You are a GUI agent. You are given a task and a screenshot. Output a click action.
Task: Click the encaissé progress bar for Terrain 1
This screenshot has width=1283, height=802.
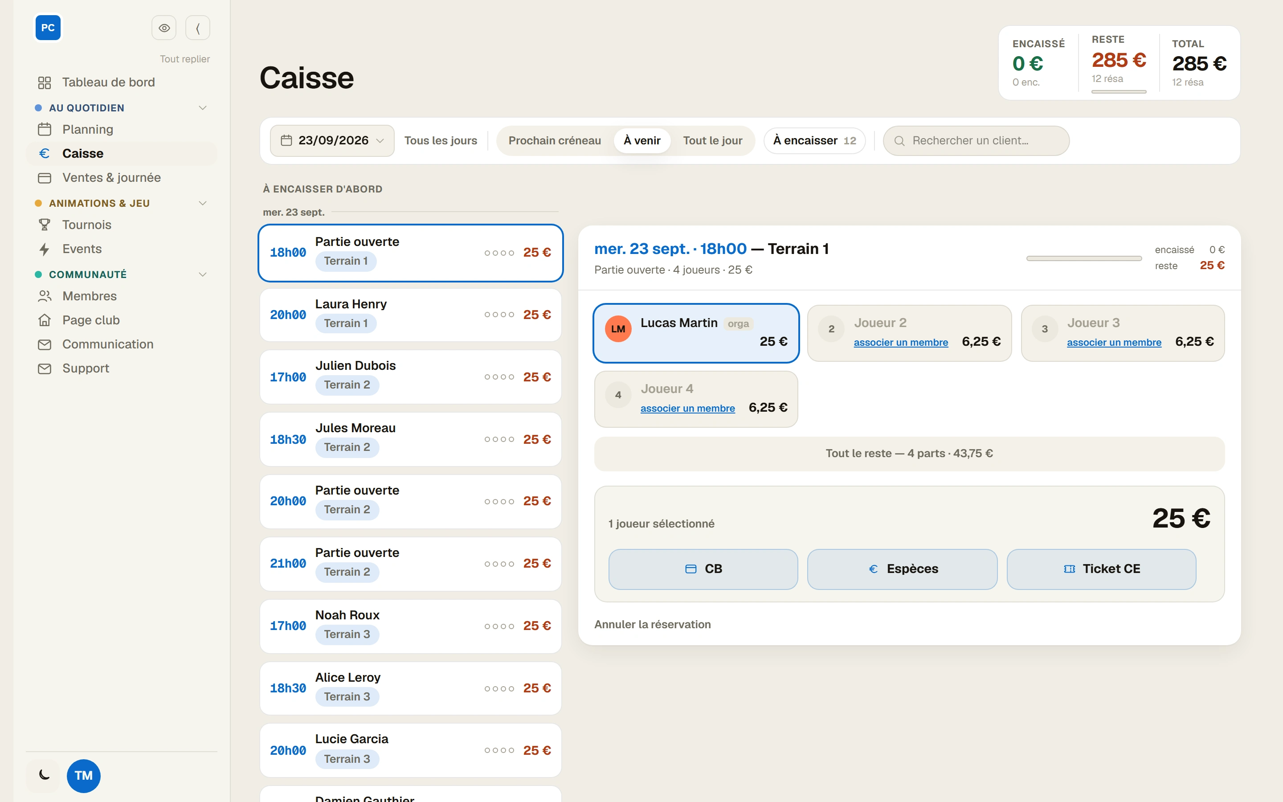click(1084, 258)
